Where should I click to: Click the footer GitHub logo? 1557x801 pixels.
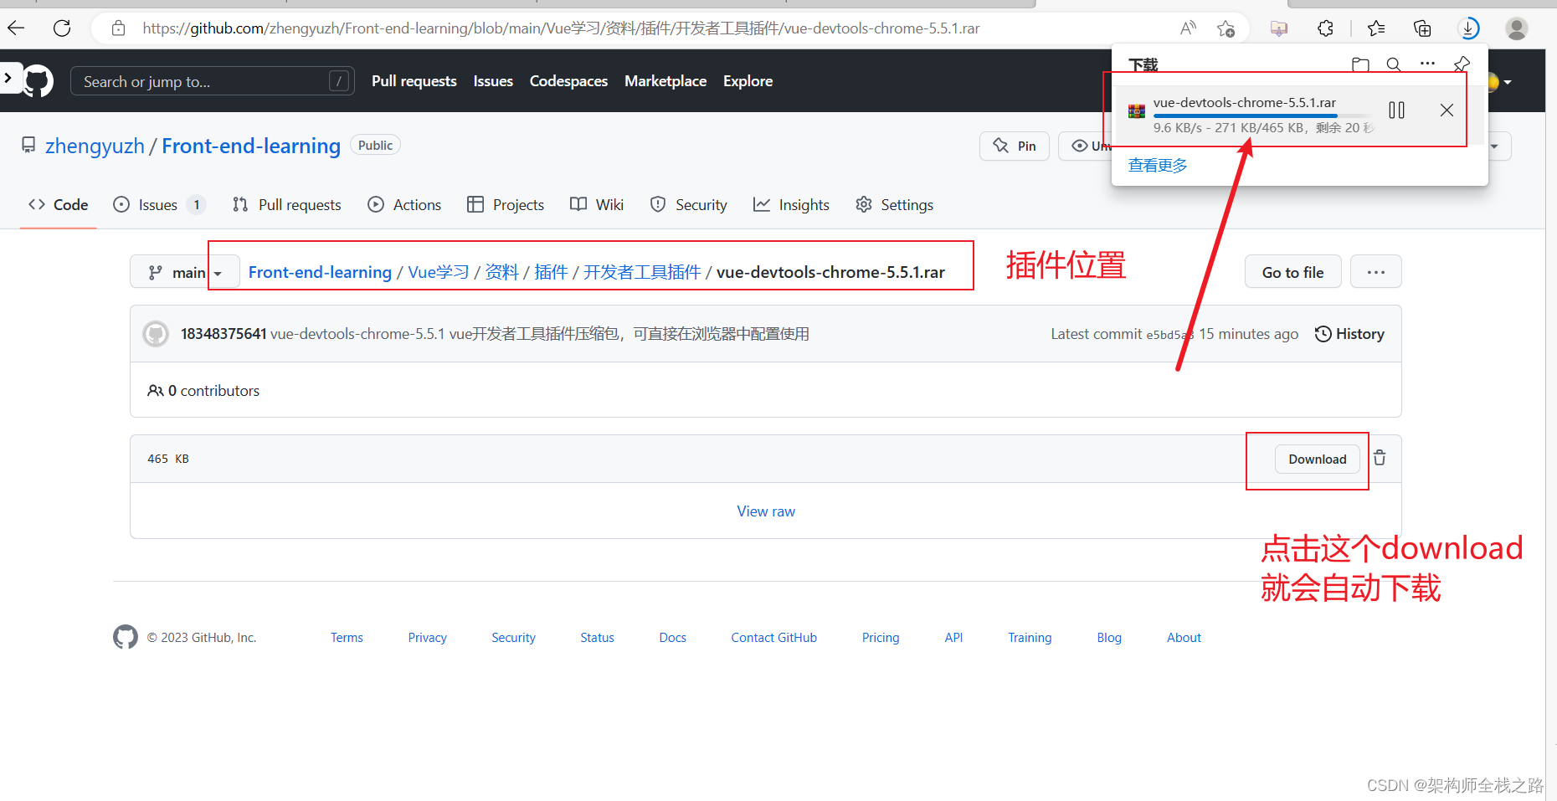(x=126, y=637)
